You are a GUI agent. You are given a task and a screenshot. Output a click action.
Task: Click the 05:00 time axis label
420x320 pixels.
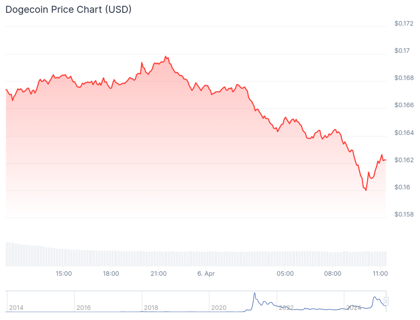[285, 273]
